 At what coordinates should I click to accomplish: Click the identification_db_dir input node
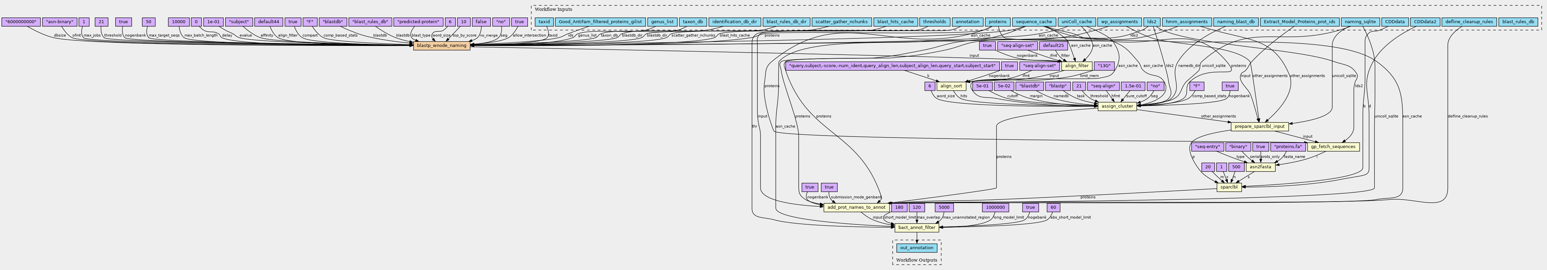(735, 22)
